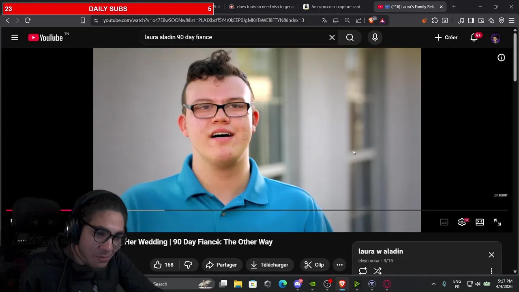Toggle the browser sidebar panel

471,20
